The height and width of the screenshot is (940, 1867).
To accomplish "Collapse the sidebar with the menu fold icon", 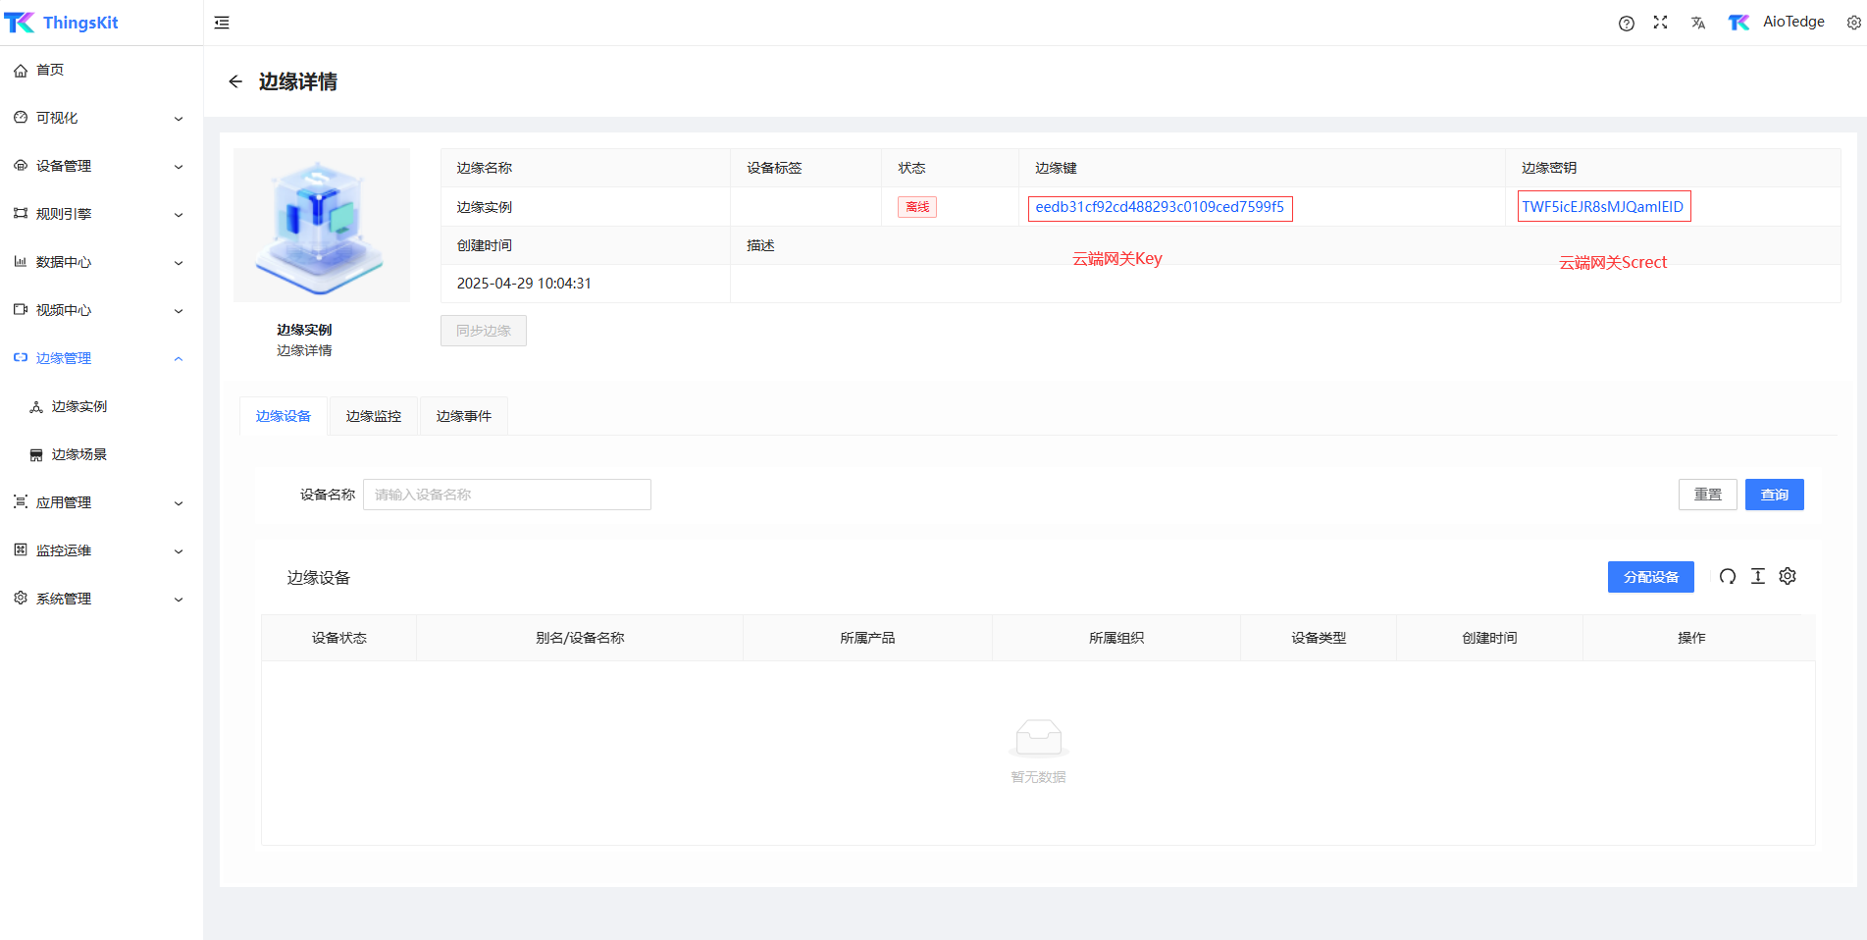I will pos(222,23).
